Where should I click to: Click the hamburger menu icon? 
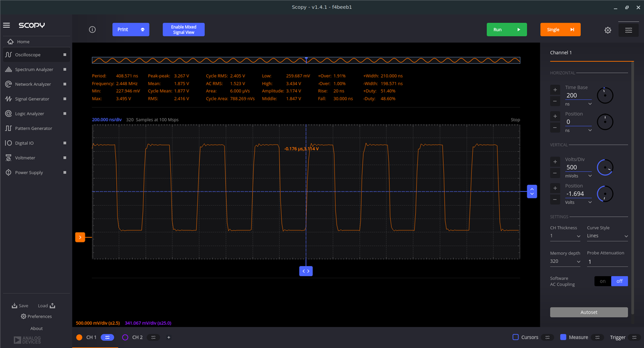(7, 25)
